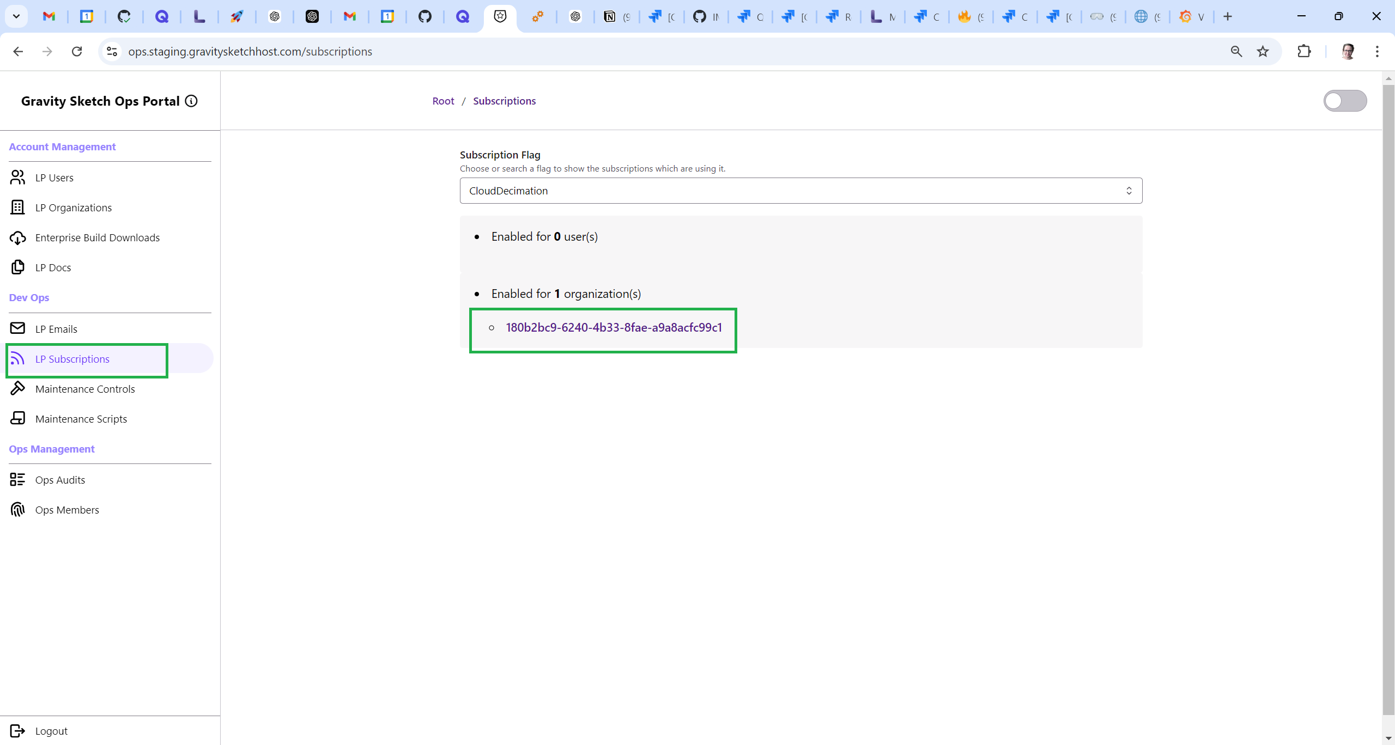This screenshot has height=745, width=1395.
Task: Go to Enterprise Build Downloads
Action: (x=97, y=237)
